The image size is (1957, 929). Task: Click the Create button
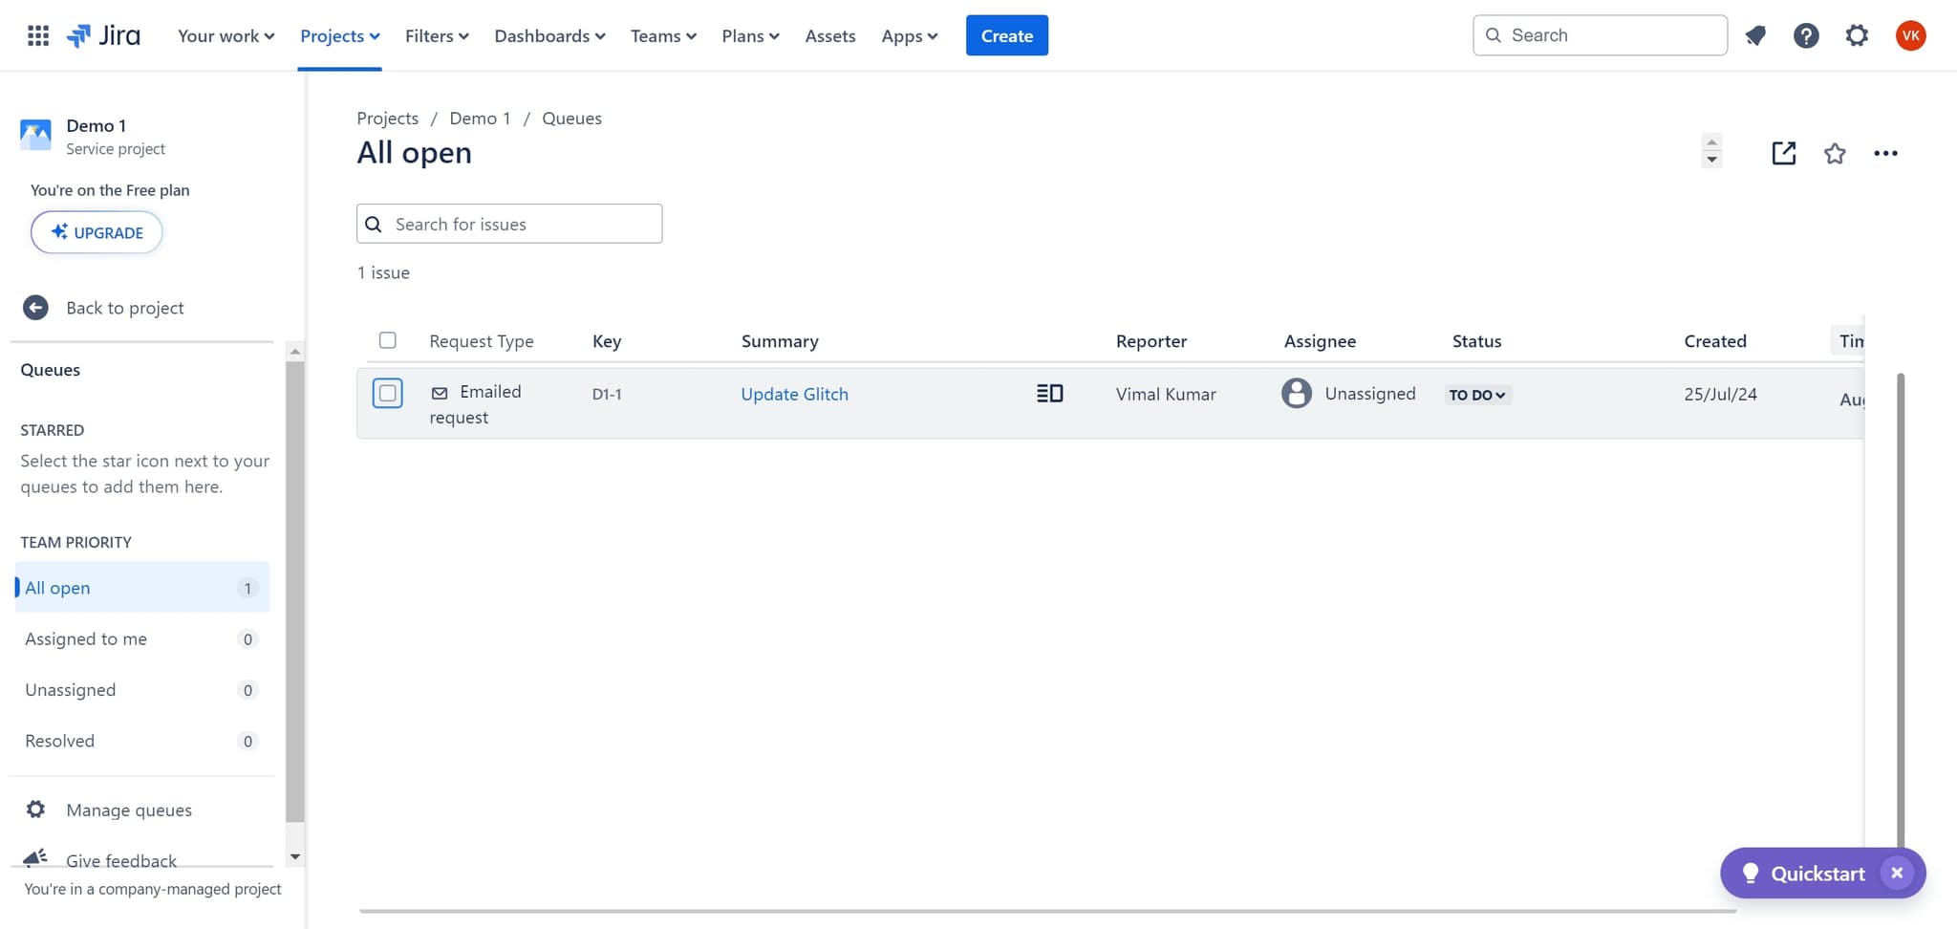tap(1006, 35)
